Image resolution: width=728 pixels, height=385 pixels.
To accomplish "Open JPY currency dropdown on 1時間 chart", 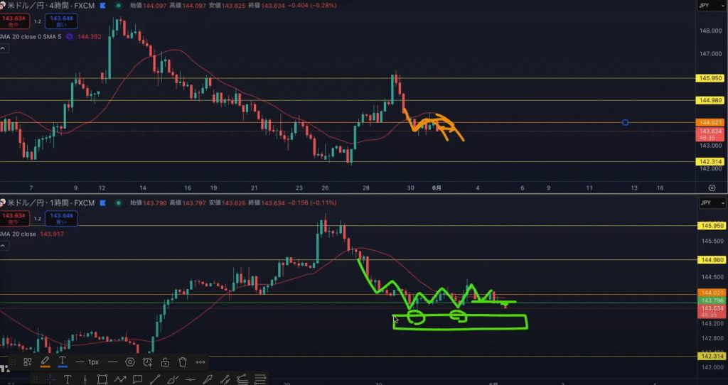I will click(712, 203).
